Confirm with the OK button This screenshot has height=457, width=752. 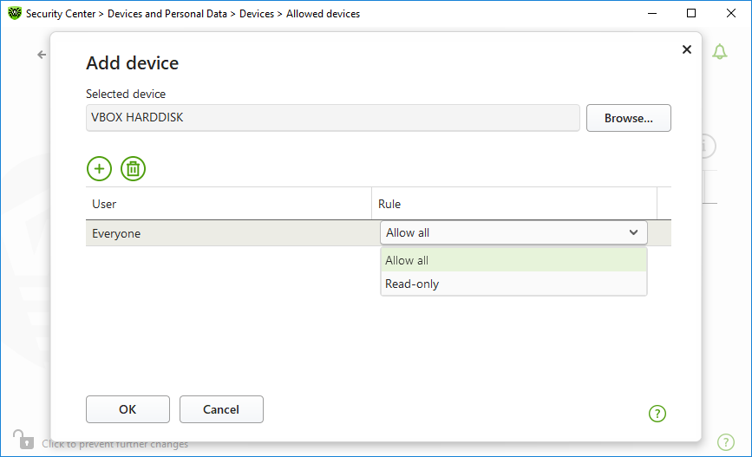(x=128, y=409)
